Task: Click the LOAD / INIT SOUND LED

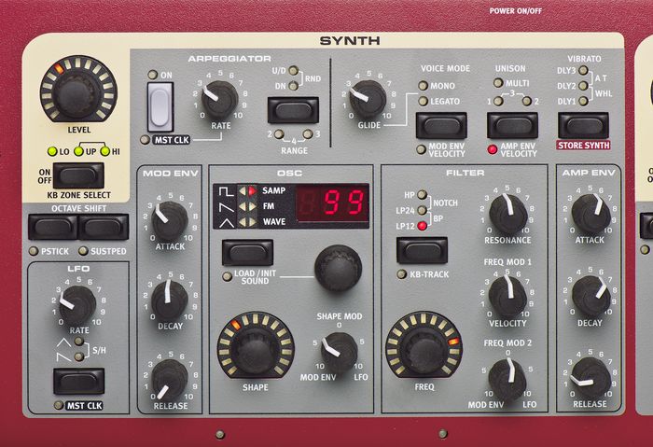Action: [227, 276]
